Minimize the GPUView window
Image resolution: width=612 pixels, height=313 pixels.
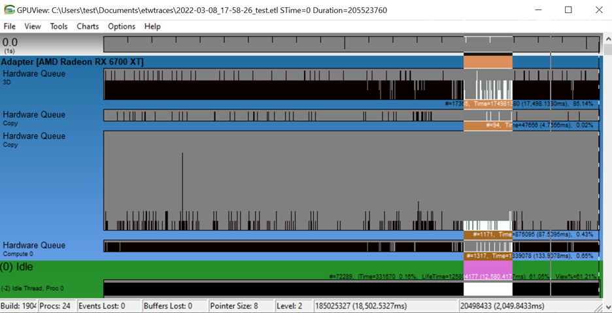(x=539, y=10)
